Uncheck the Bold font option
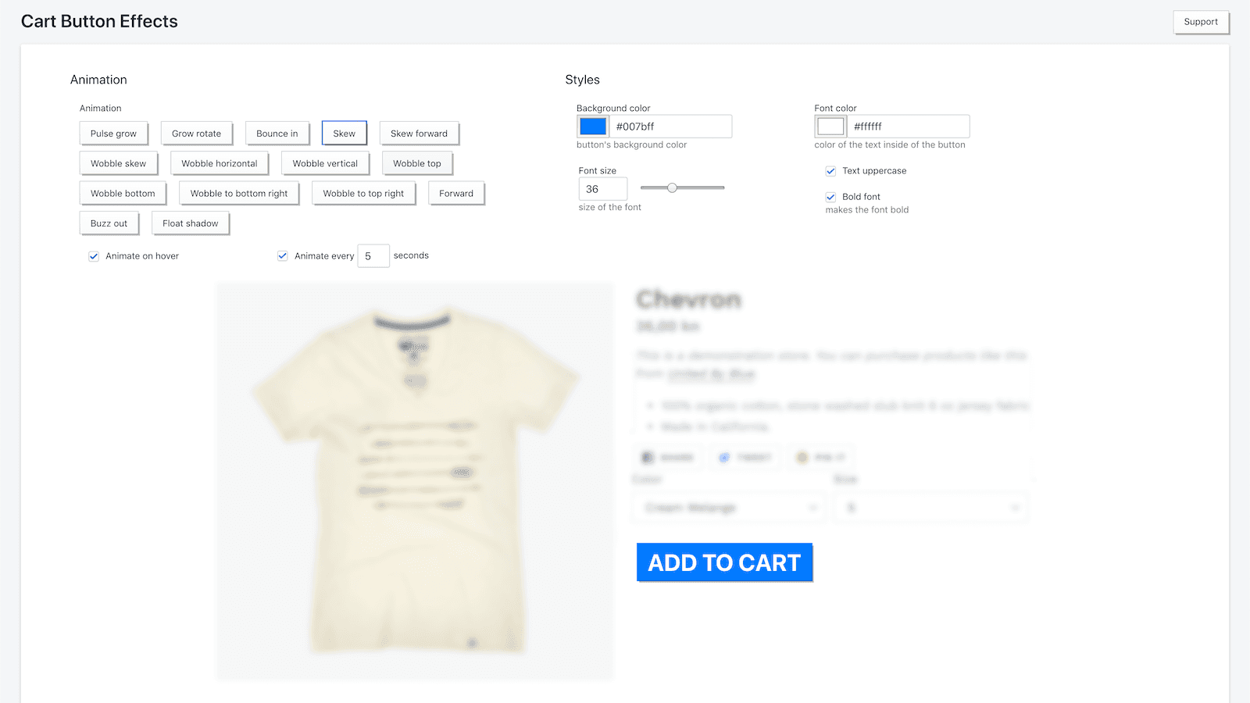Screen dimensions: 1250x703 point(830,197)
